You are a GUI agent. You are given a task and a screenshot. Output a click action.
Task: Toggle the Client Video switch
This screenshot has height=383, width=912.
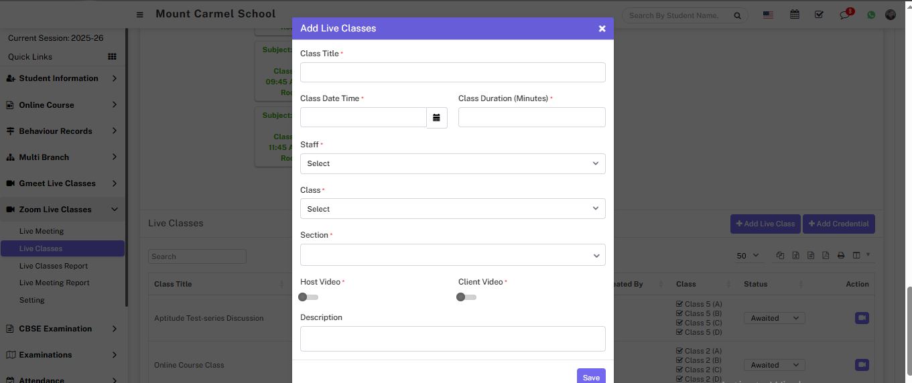click(466, 297)
